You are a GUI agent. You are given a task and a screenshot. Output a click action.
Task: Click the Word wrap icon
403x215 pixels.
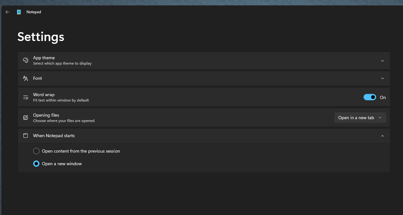pos(26,97)
